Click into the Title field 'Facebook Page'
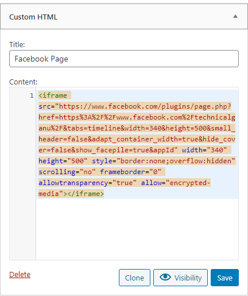The height and width of the screenshot is (296, 248). [124, 59]
